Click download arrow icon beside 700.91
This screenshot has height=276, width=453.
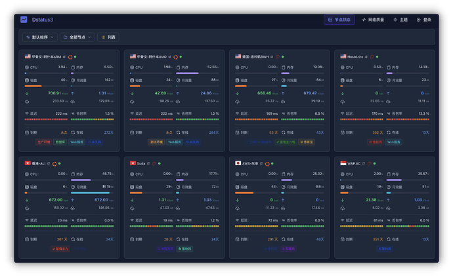27,94
